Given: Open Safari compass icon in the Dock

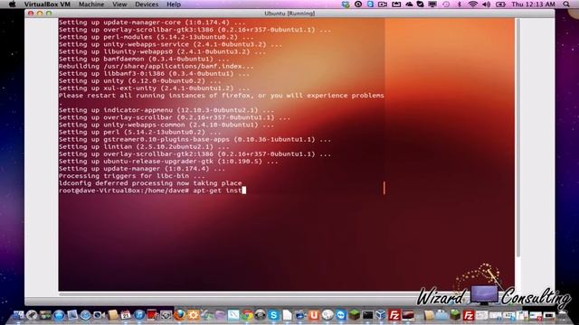Looking at the screenshot, I should click(85, 314).
